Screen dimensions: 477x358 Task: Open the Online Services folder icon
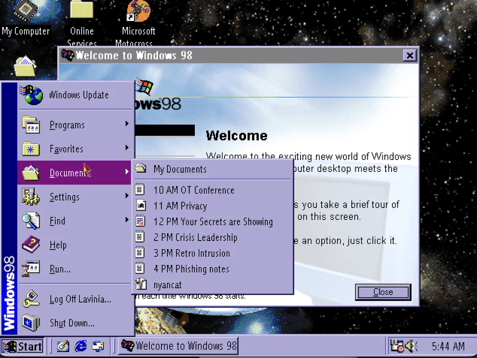point(81,10)
